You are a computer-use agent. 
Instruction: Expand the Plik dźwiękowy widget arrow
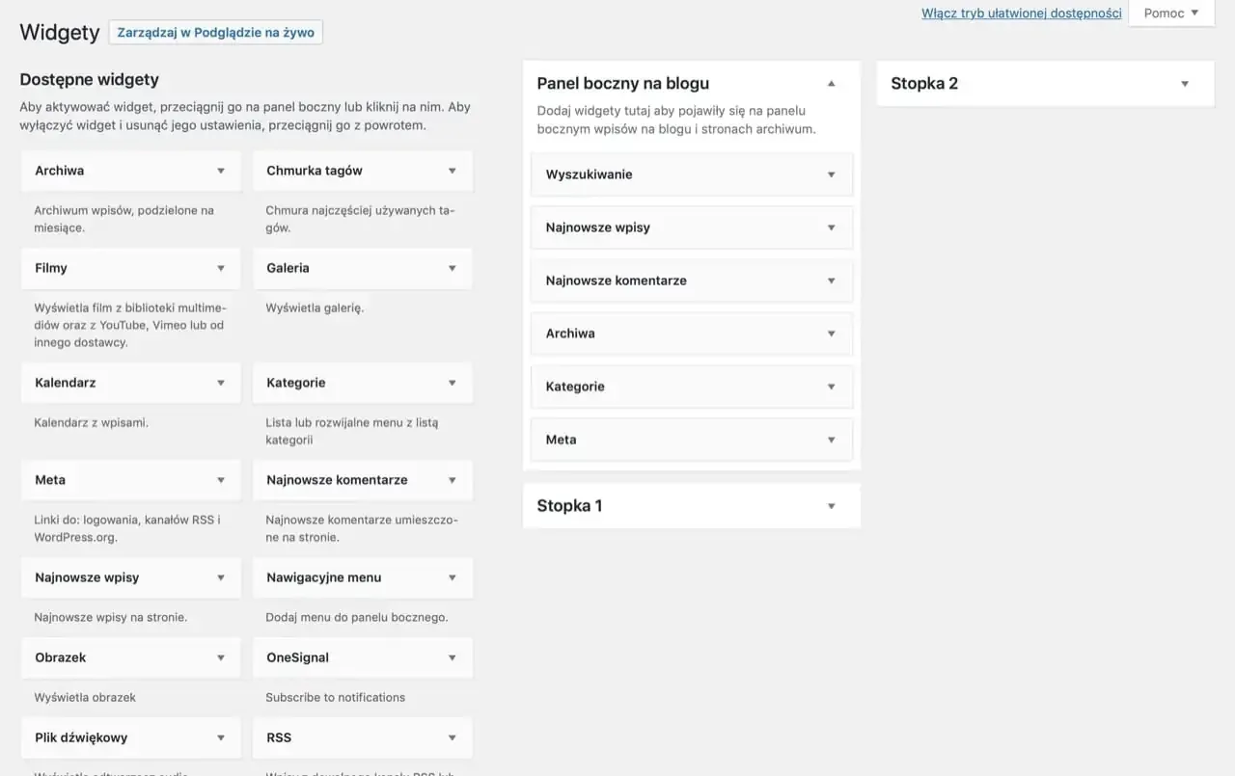point(221,737)
